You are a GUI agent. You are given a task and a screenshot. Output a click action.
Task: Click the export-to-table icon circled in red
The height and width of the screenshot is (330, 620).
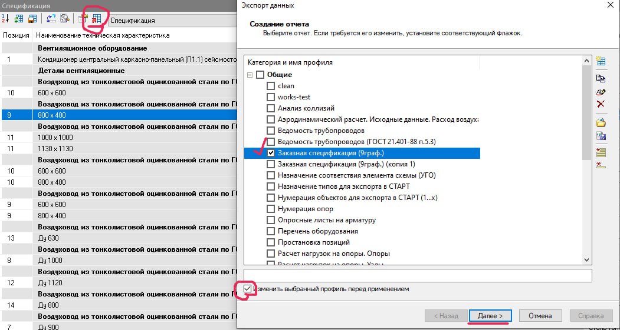97,19
